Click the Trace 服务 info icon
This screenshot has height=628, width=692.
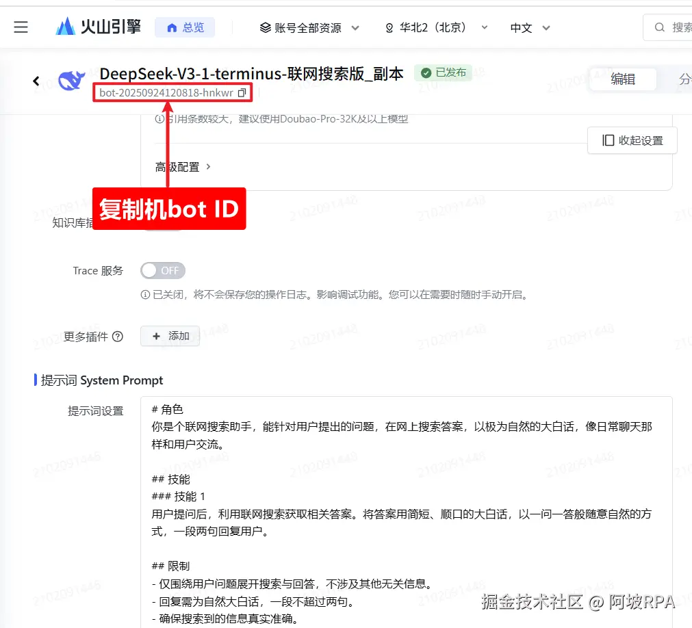pyautogui.click(x=145, y=295)
